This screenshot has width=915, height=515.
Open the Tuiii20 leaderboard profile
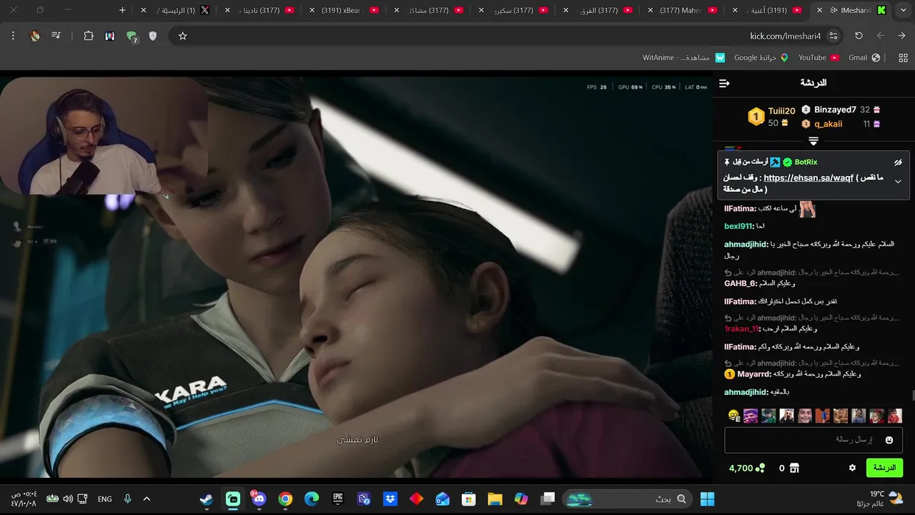pos(781,111)
